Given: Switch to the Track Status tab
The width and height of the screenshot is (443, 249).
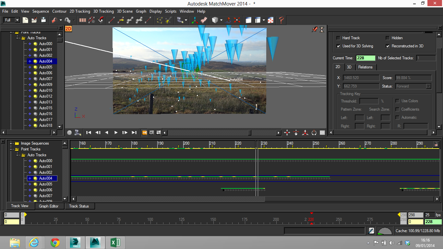Looking at the screenshot, I should [x=79, y=206].
